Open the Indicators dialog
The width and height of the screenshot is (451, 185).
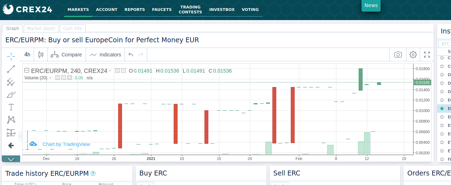pyautogui.click(x=105, y=55)
